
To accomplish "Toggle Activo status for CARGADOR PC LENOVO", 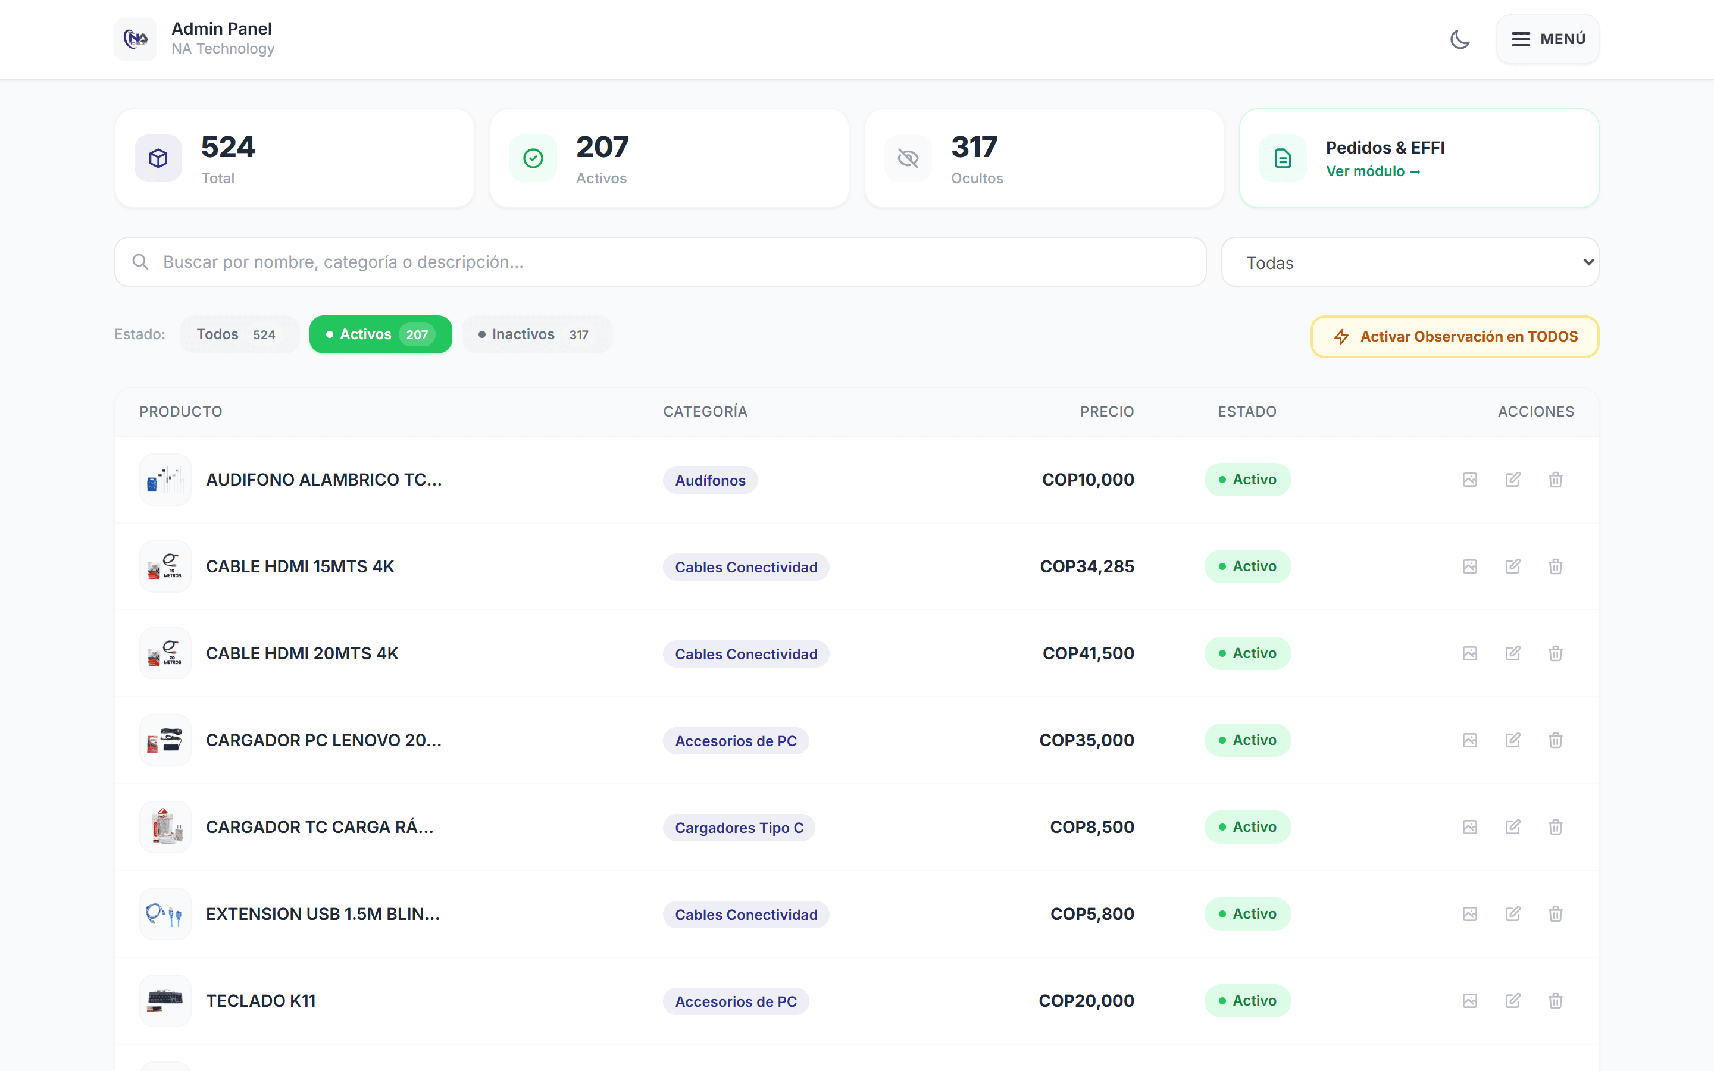I will point(1247,740).
